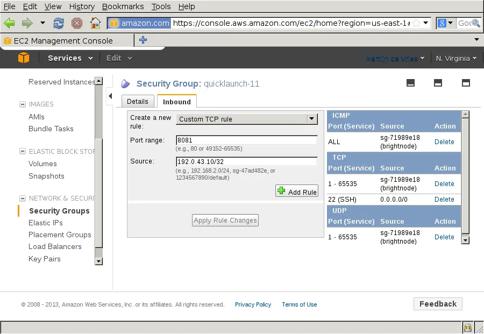Go forward with the forward arrow
The image size is (484, 334).
pyautogui.click(x=27, y=23)
